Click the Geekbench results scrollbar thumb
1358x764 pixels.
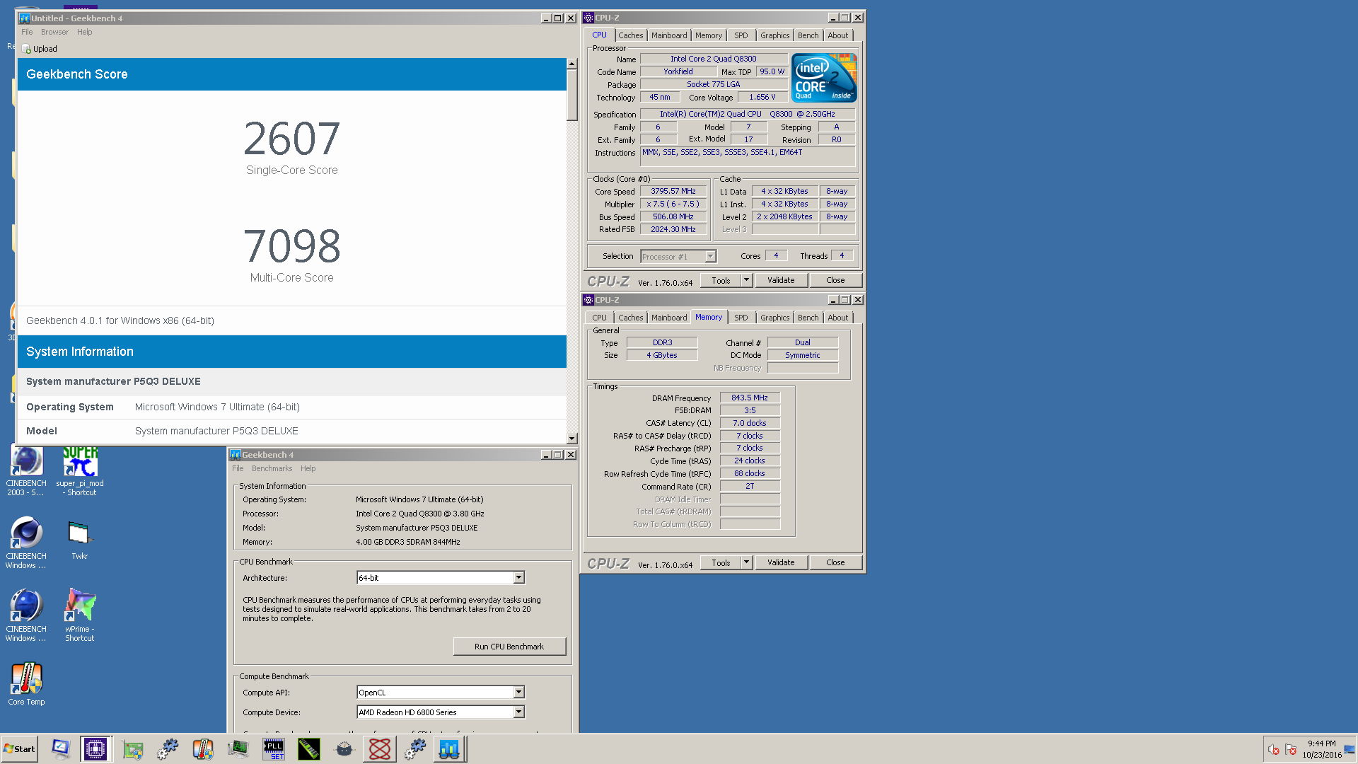(x=571, y=95)
